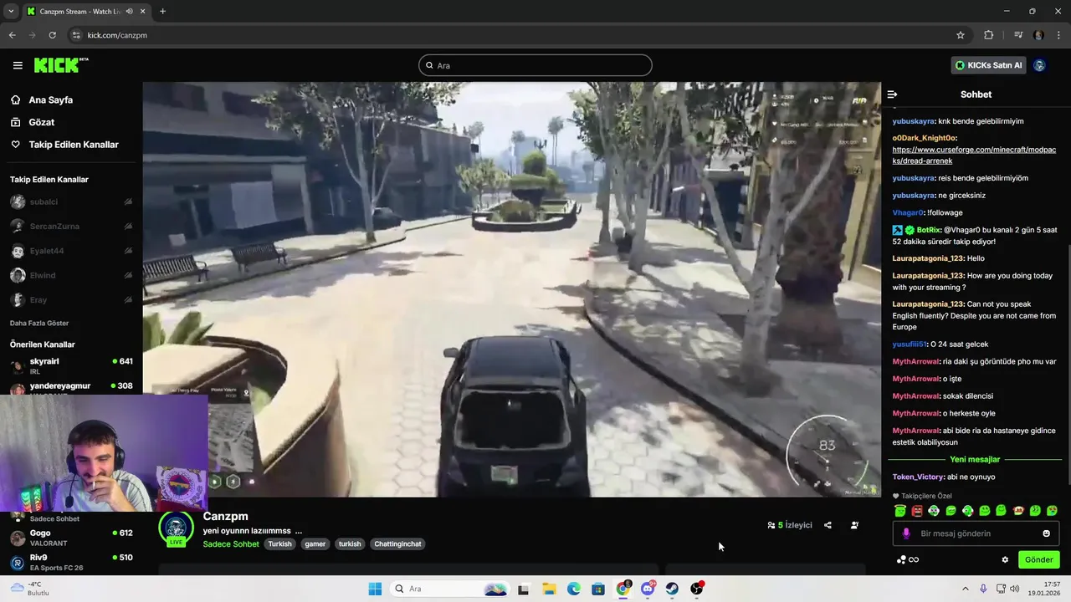Click BotRix username in chat

[929, 230]
